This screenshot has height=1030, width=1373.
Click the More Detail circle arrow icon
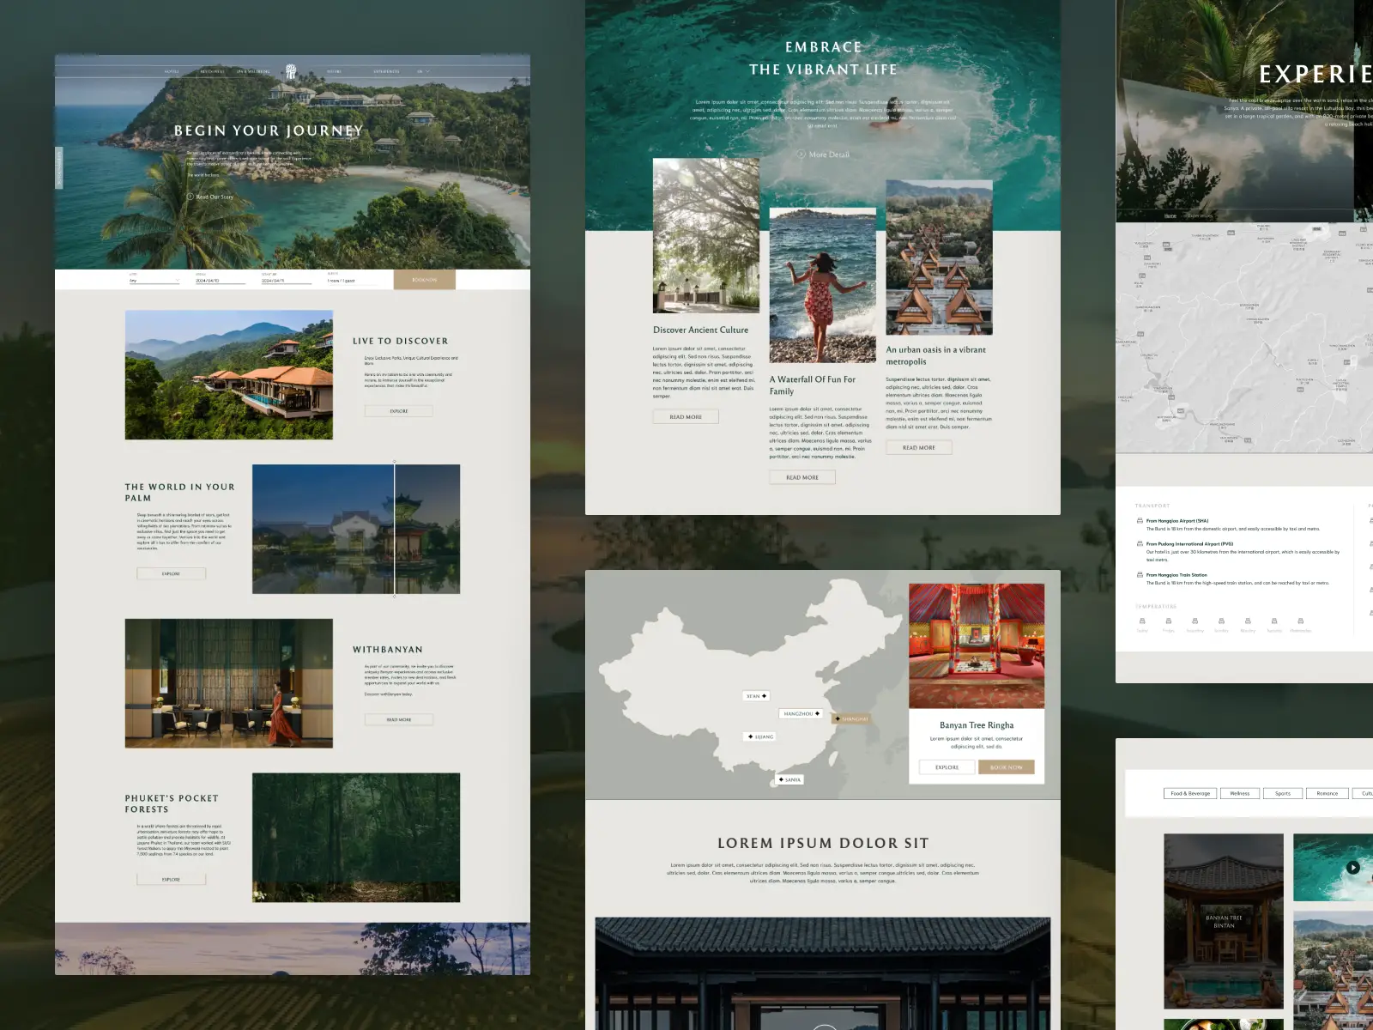click(801, 154)
